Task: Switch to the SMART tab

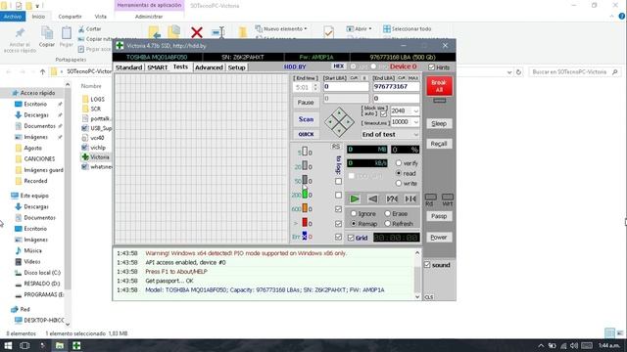Action: 158,67
